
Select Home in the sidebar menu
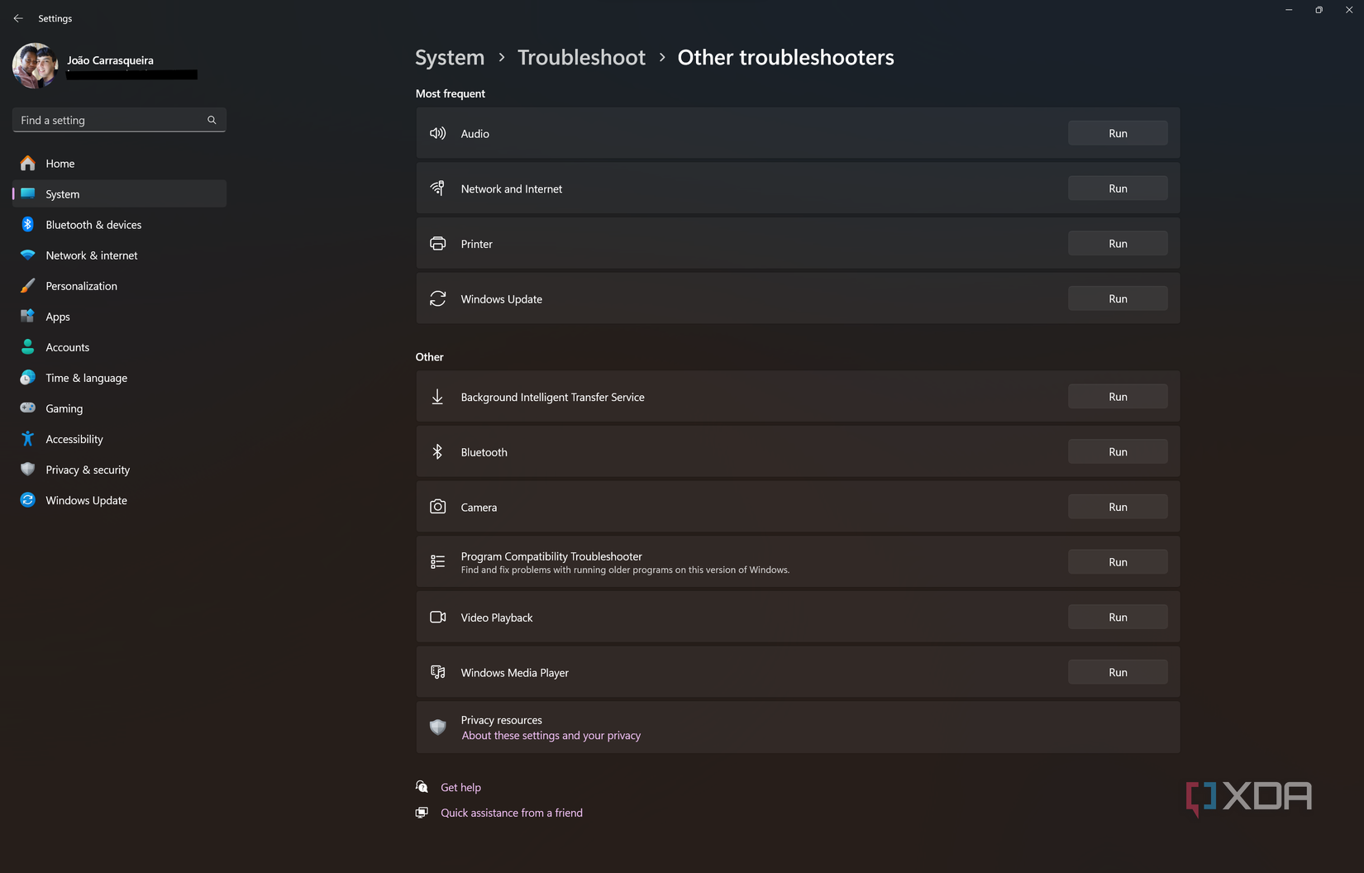point(119,164)
